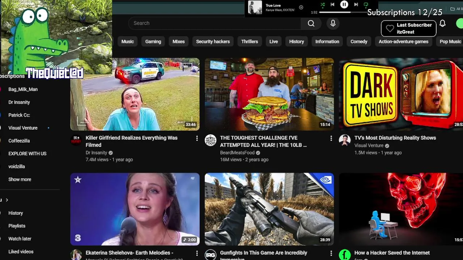Open Visual Venture in subscriptions sidebar
Viewport: 463px width, 260px height.
pyautogui.click(x=23, y=128)
